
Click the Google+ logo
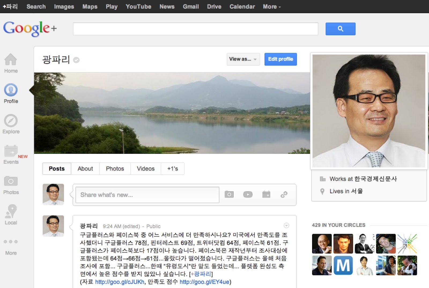pyautogui.click(x=30, y=28)
